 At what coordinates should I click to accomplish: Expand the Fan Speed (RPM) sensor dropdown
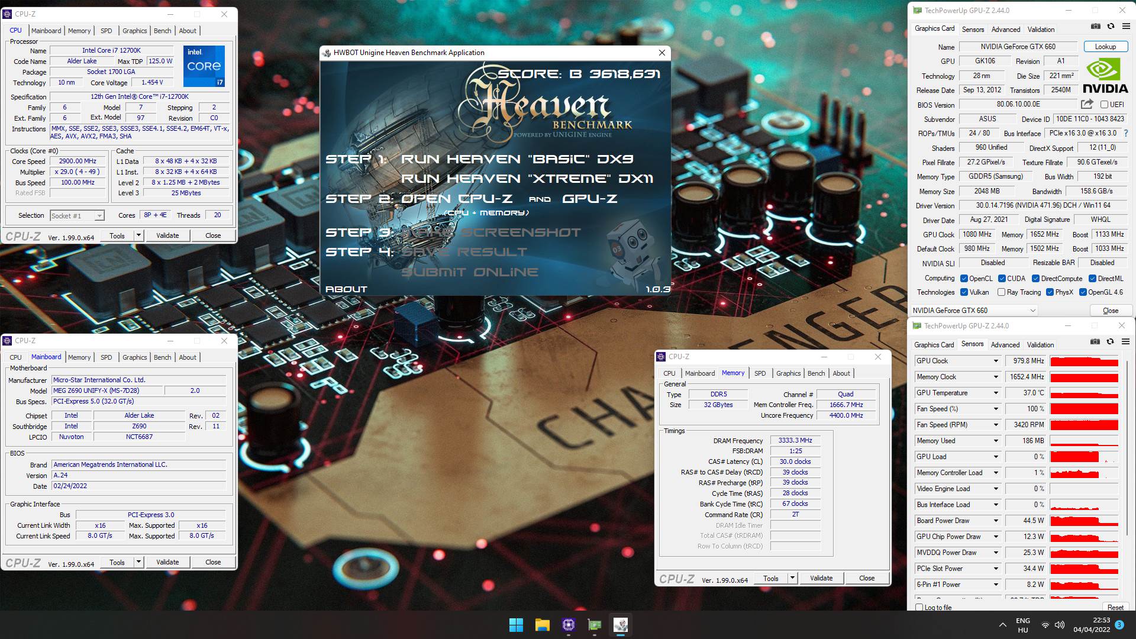pyautogui.click(x=995, y=425)
